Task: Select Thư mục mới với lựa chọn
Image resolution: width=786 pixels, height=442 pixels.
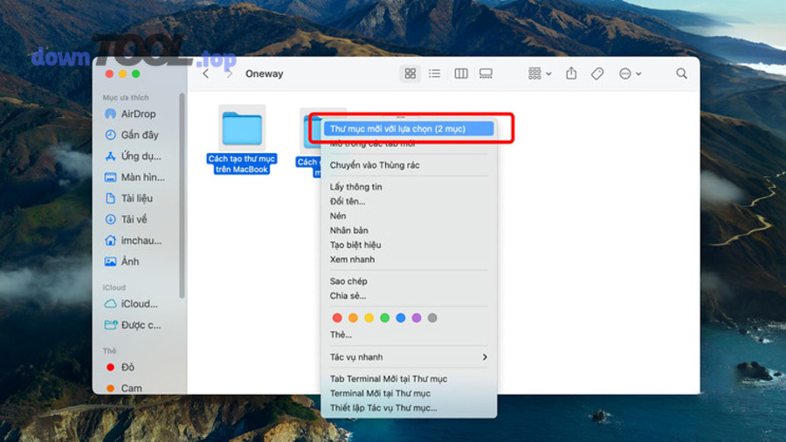Action: (398, 129)
